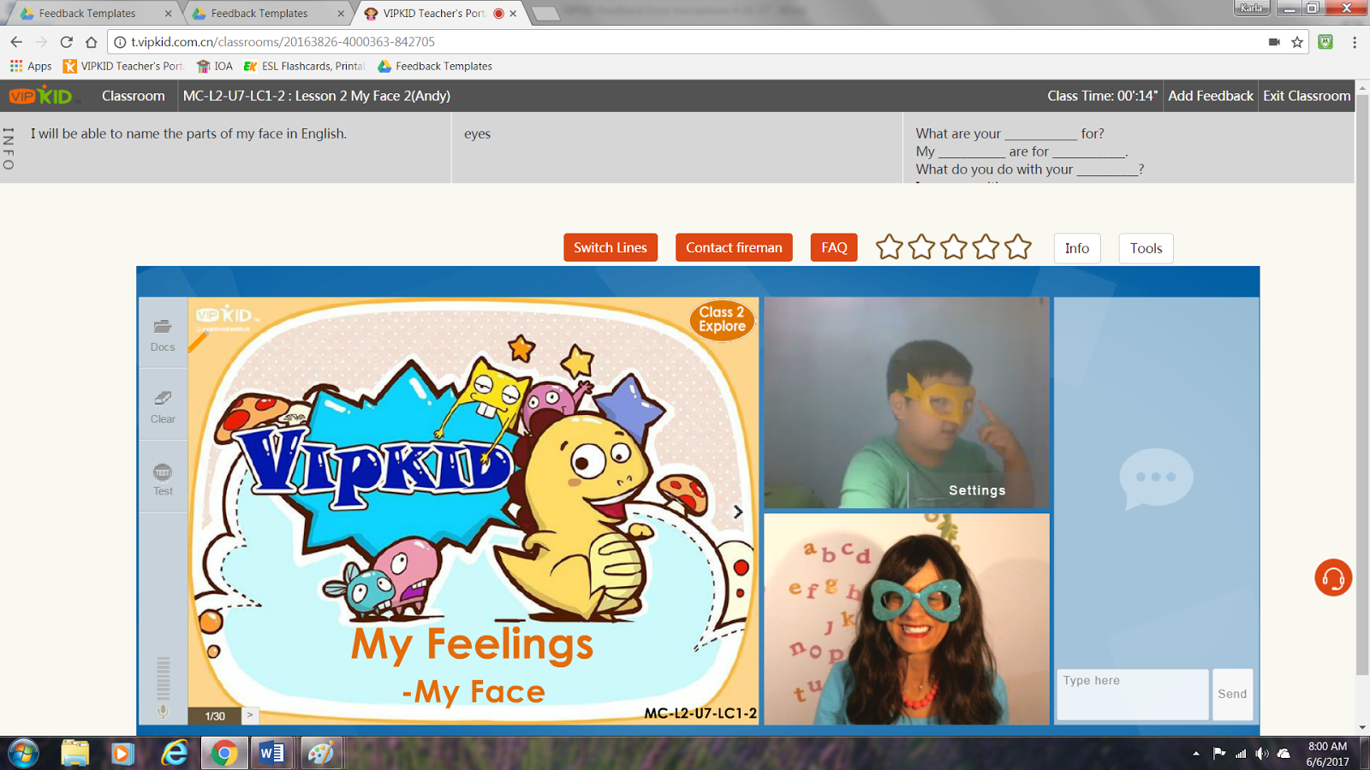Open the IOA bookmark
Image resolution: width=1370 pixels, height=770 pixels.
pos(214,66)
